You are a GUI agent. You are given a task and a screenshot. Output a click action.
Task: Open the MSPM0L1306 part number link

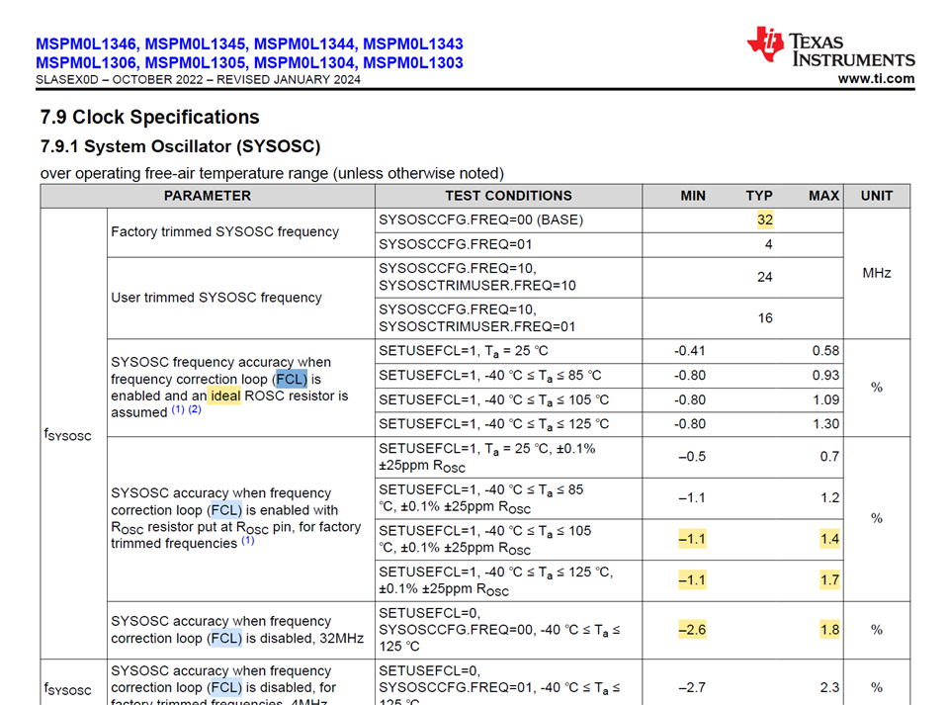click(86, 63)
